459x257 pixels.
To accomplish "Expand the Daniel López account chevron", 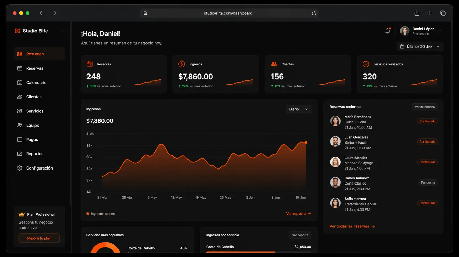I will pos(440,31).
